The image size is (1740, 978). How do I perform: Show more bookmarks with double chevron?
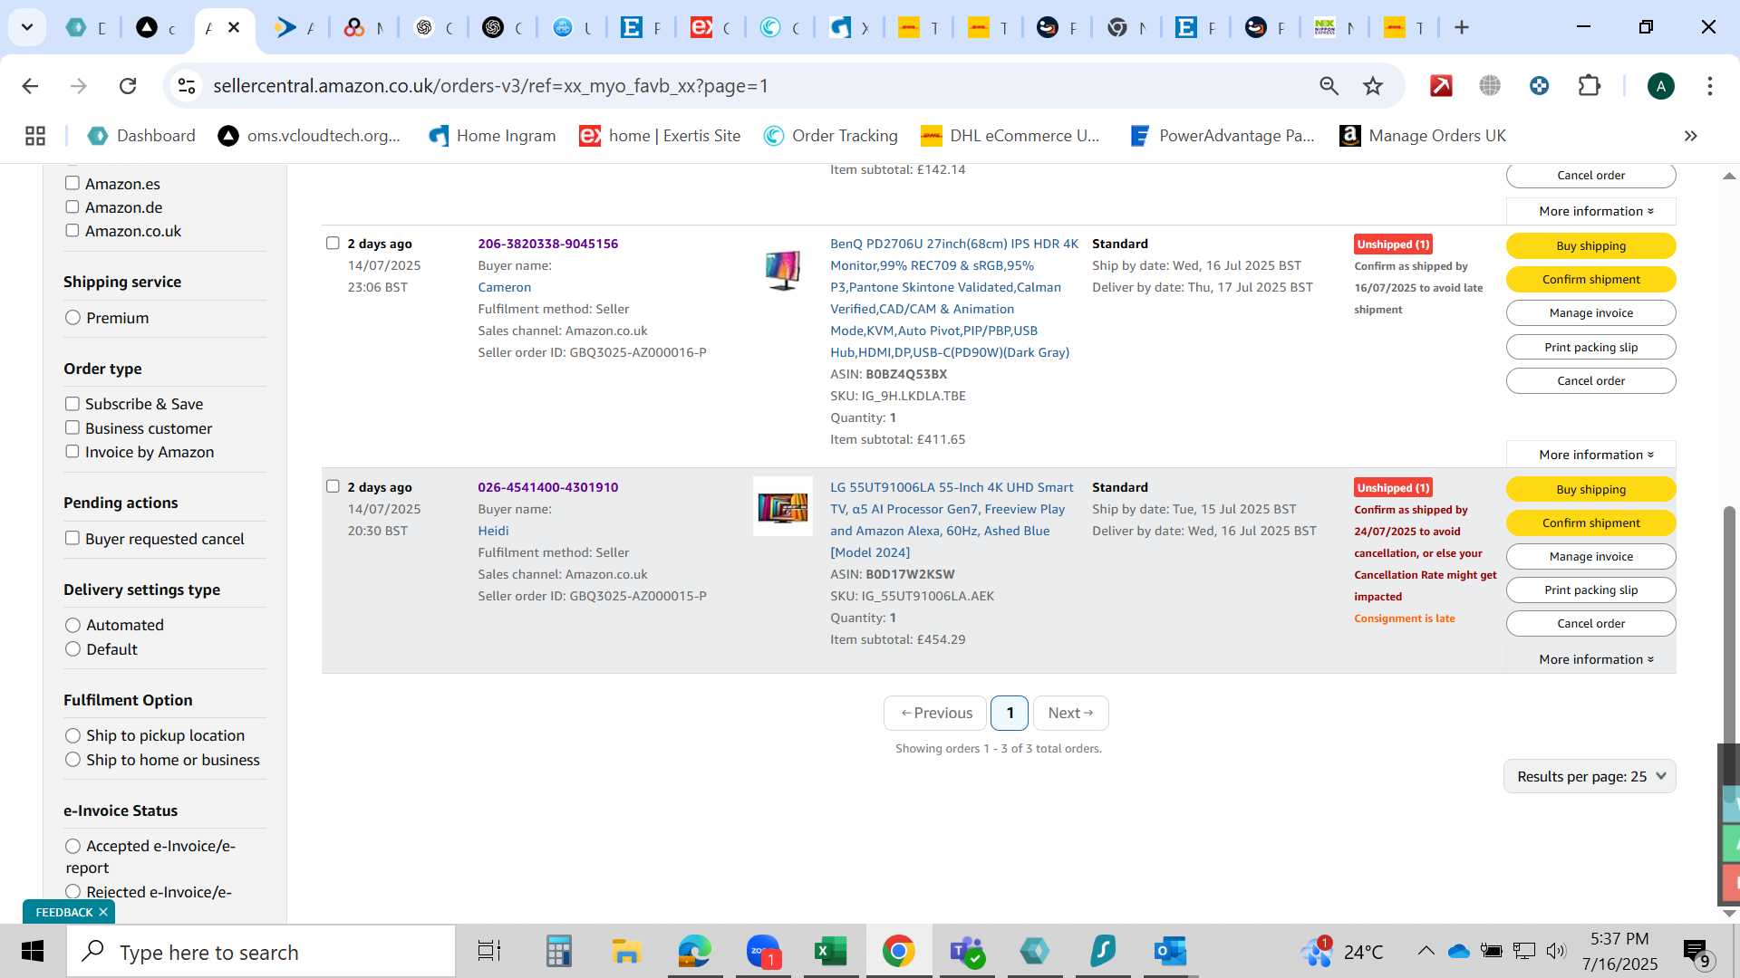coord(1690,136)
